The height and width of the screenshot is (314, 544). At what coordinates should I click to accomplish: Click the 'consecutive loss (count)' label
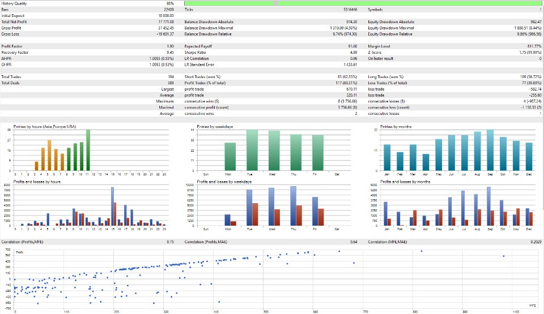[389, 107]
